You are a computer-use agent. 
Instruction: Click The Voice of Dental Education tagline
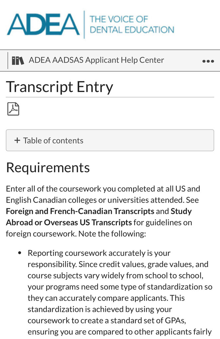tap(132, 24)
